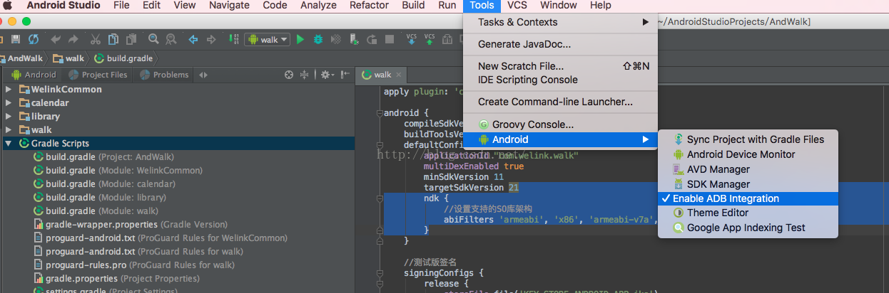Expand the WelinkCommon module node
Image resolution: width=889 pixels, height=293 pixels.
click(x=9, y=90)
